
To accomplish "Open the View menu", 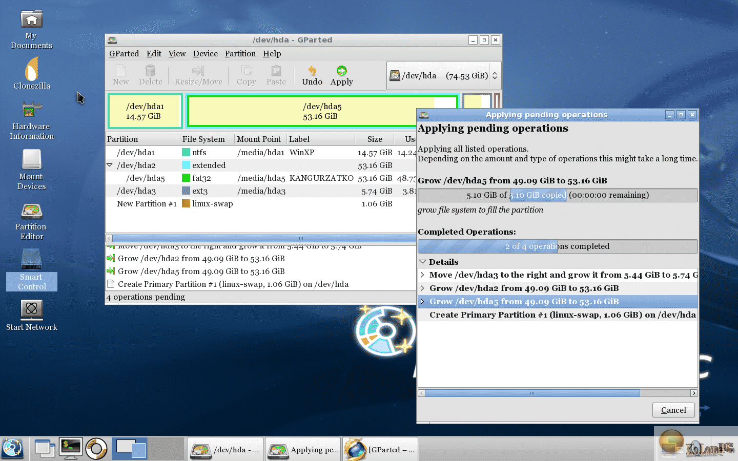I will tap(177, 53).
